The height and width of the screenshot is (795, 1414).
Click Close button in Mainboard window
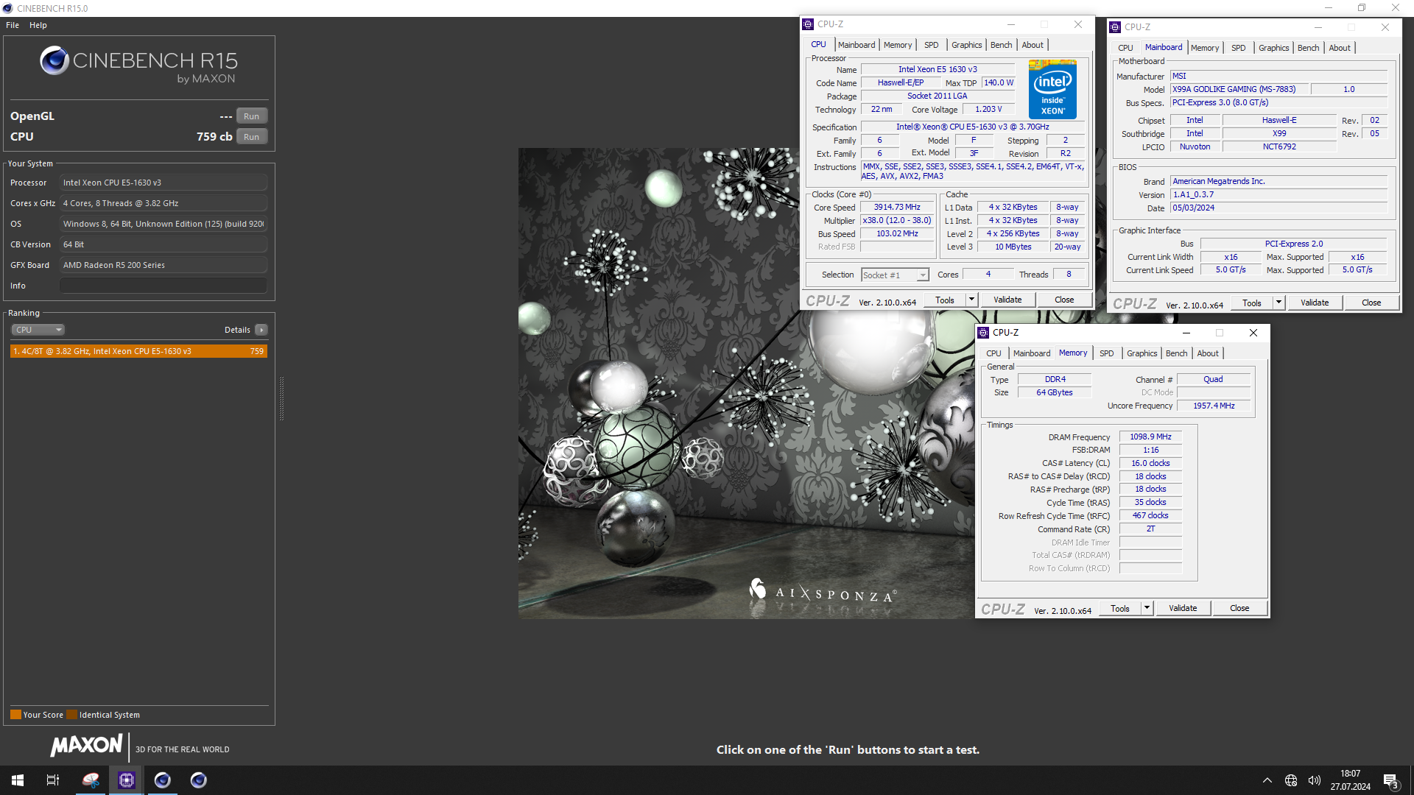tap(1371, 303)
